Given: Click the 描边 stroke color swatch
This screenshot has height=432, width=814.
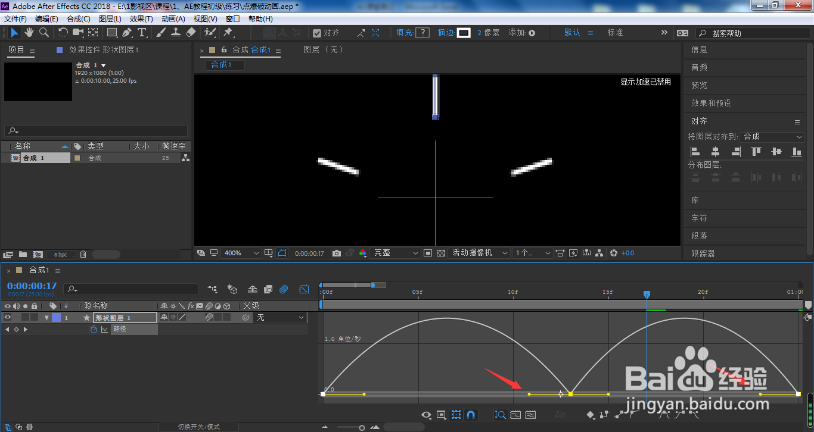Looking at the screenshot, I should point(464,33).
